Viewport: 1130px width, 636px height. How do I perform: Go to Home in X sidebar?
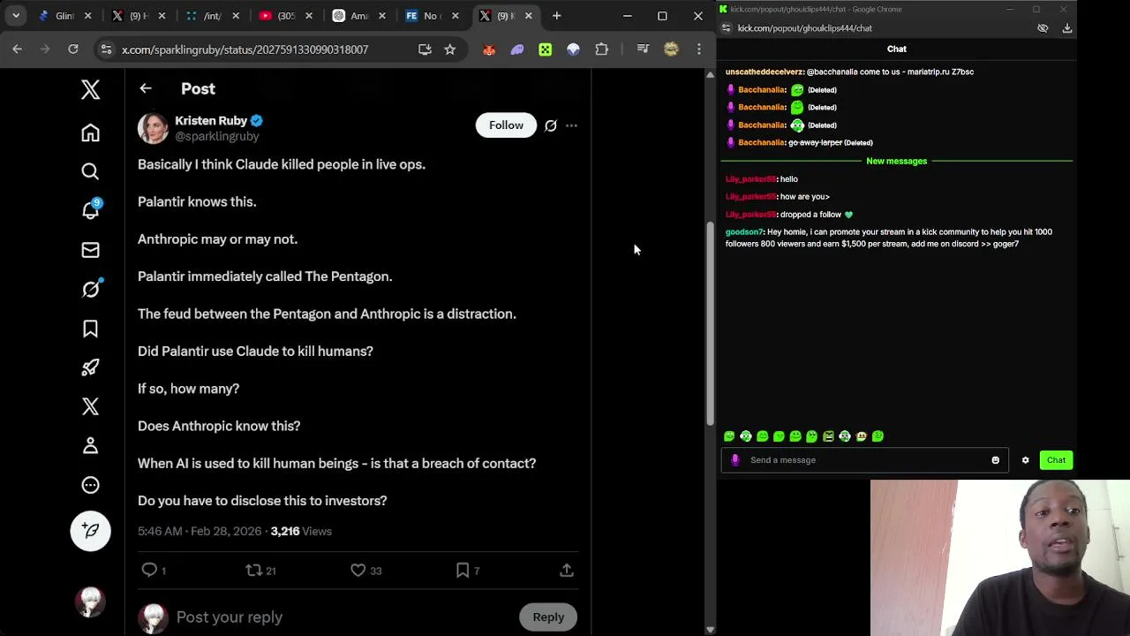pos(90,132)
